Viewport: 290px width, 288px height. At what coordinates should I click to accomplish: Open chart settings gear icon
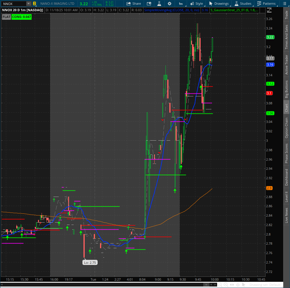point(169,4)
